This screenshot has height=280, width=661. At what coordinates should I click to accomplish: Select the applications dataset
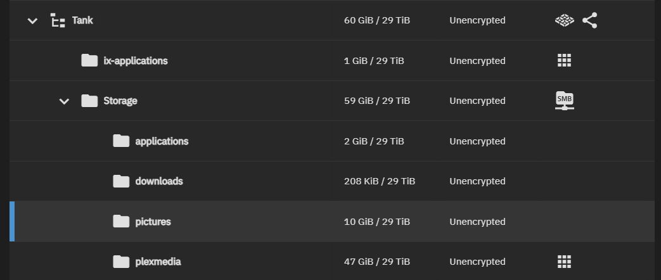[162, 141]
